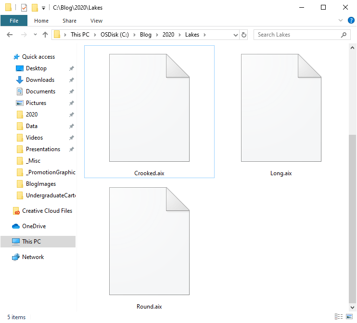357x323 pixels.
Task: Click the Properties quick access toolbar icon
Action: pos(24,8)
